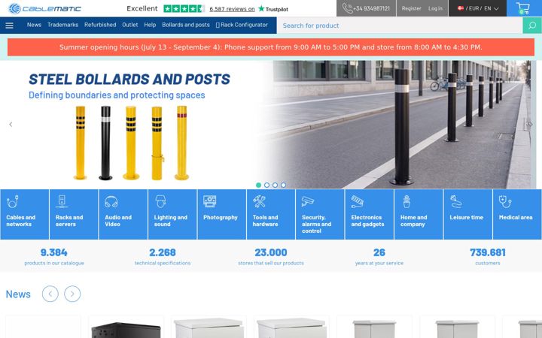Go to next banner slide arrow

[x=529, y=125]
